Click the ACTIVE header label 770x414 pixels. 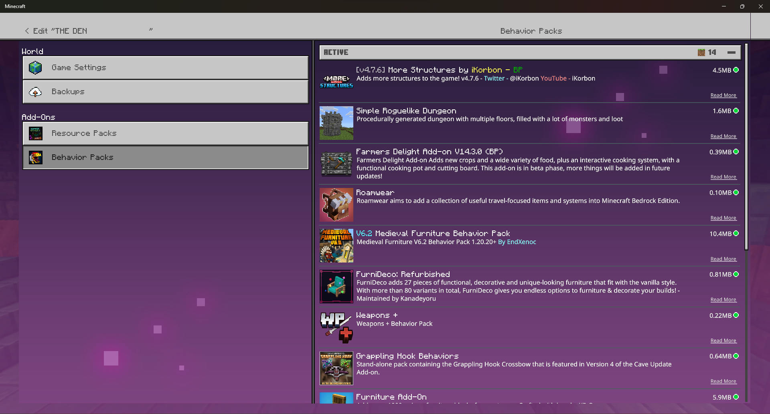pos(336,53)
